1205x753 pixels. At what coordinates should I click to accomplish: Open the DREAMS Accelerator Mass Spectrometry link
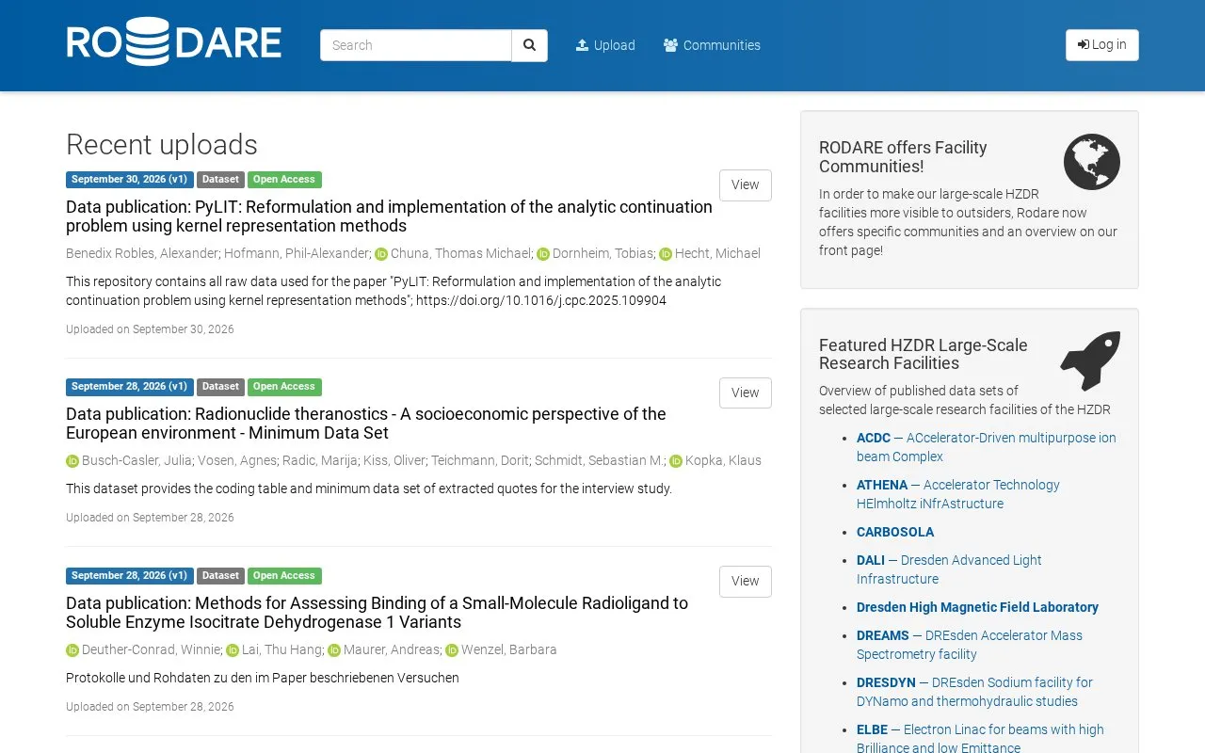point(970,645)
